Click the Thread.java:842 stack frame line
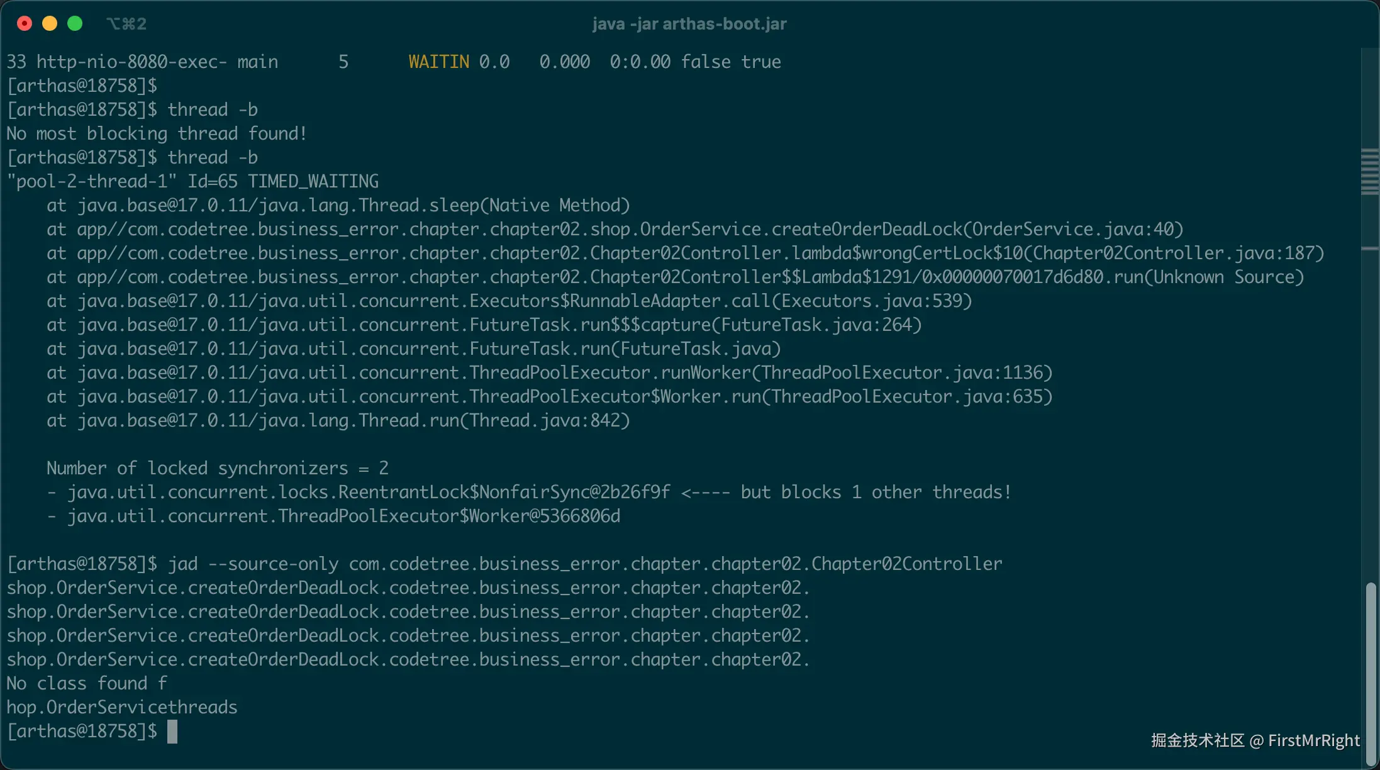Screen dimensions: 1380x770 pyautogui.click(x=338, y=420)
